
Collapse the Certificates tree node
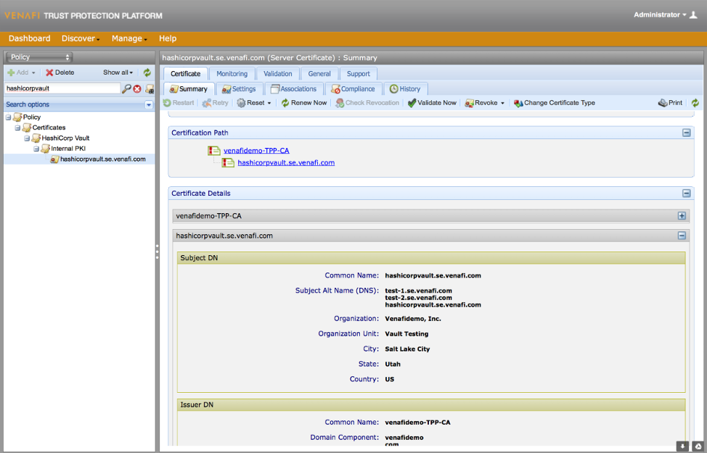click(17, 128)
